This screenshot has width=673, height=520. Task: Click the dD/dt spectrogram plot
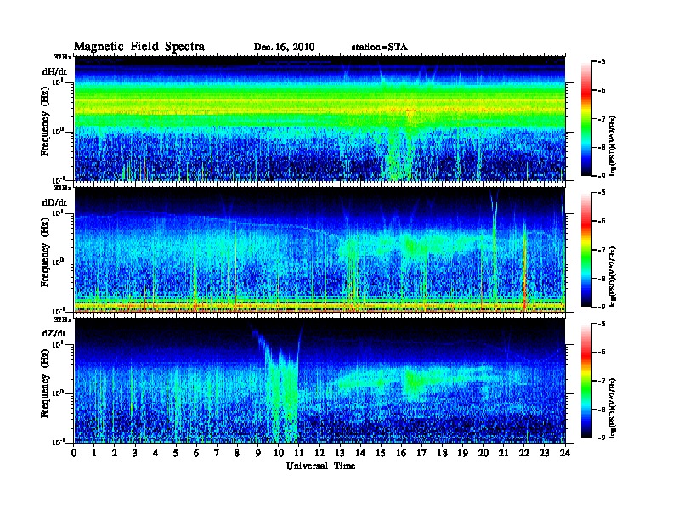[320, 249]
